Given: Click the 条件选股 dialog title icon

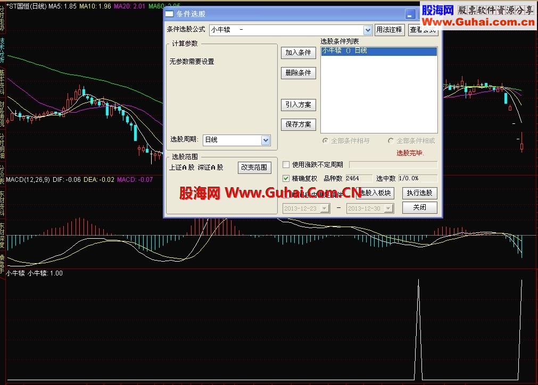Looking at the screenshot, I should (170, 14).
